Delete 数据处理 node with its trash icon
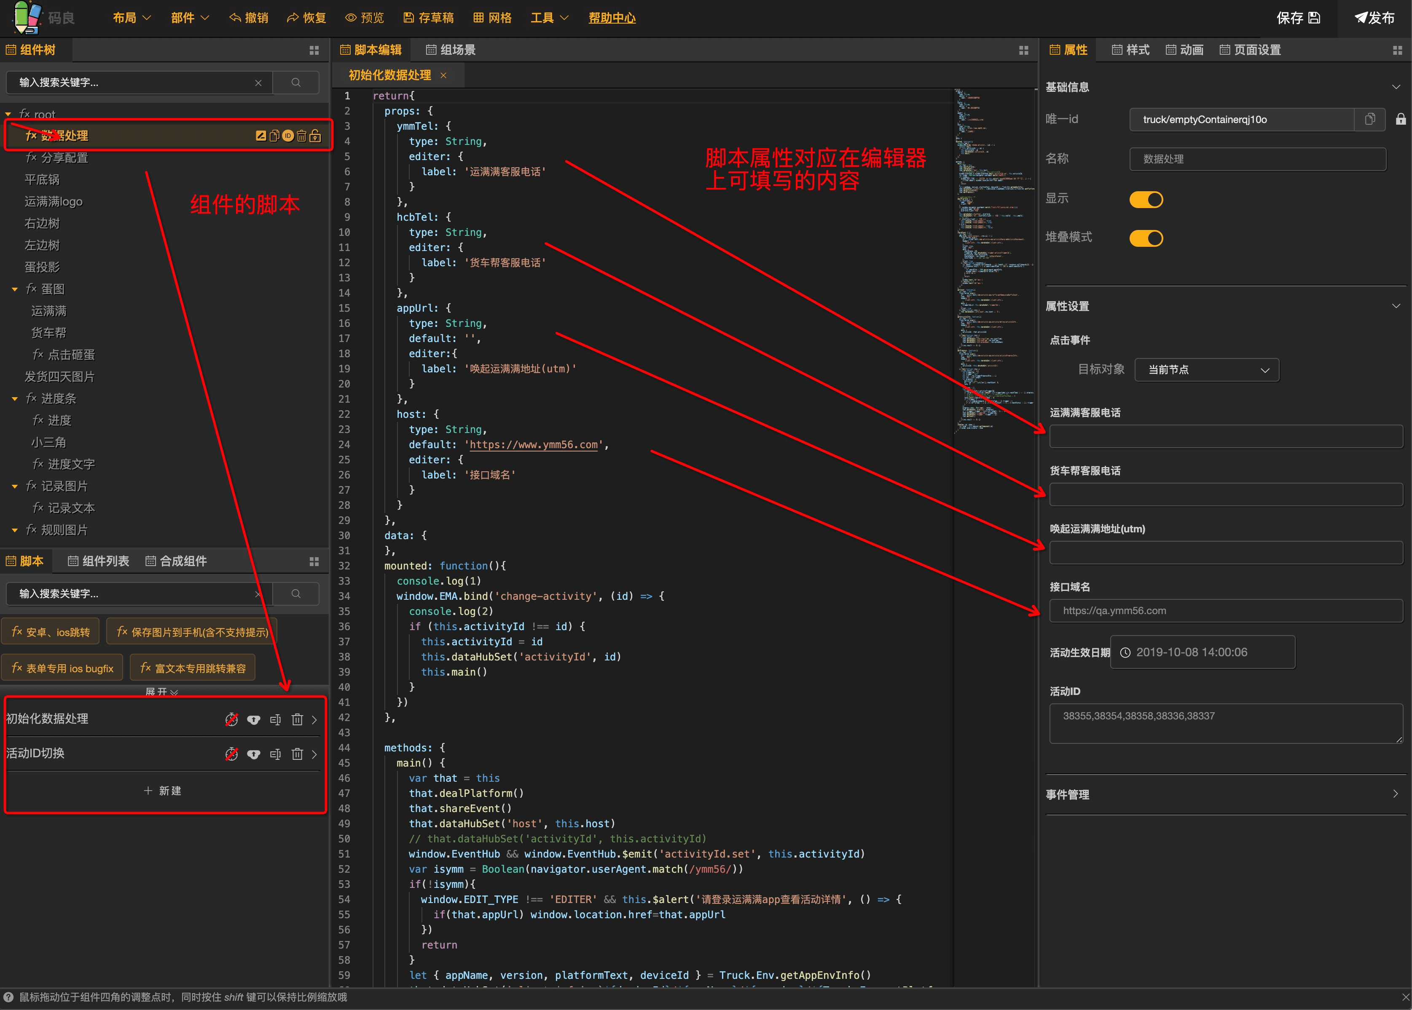The width and height of the screenshot is (1412, 1010). [x=301, y=136]
